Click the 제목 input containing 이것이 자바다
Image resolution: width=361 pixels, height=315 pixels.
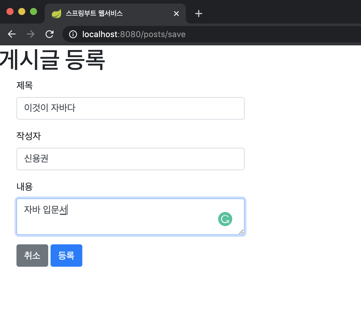coord(130,108)
